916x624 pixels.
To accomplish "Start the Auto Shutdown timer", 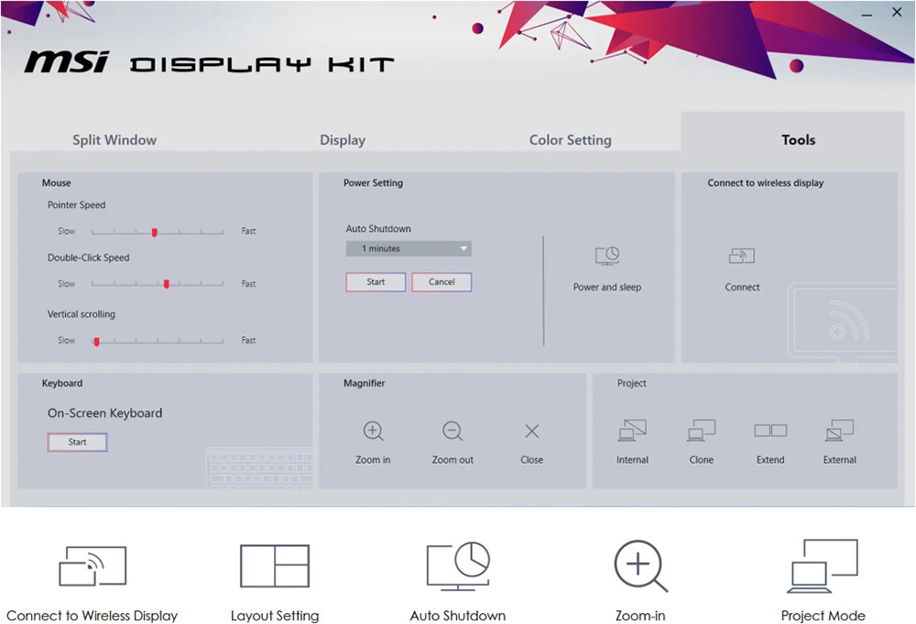I will point(376,282).
